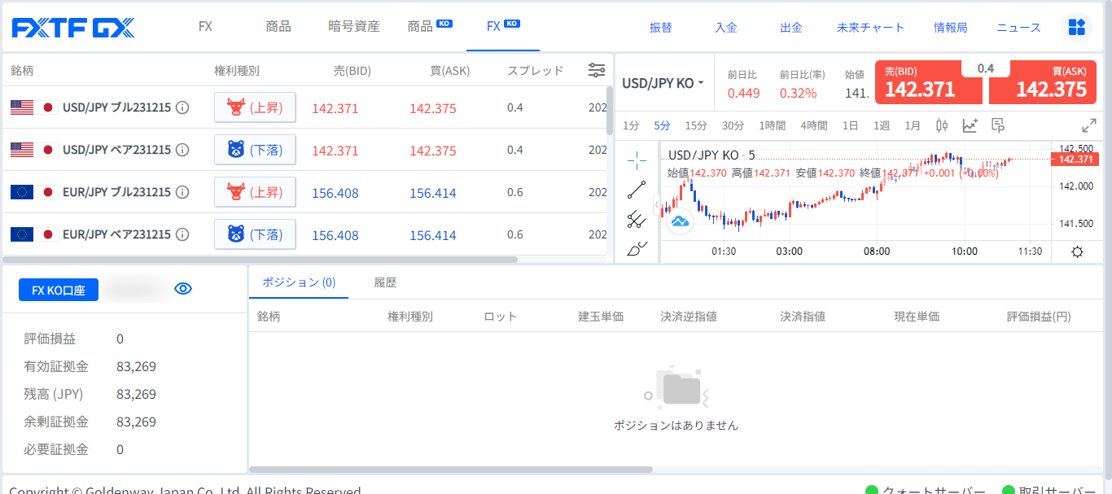Open the USD/JPY KO symbol dropdown
The image size is (1112, 494).
[663, 83]
